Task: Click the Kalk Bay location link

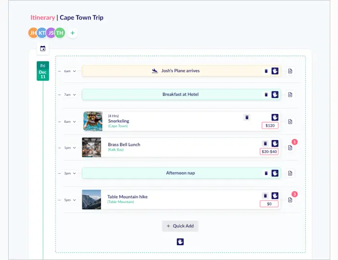Action: pos(116,150)
